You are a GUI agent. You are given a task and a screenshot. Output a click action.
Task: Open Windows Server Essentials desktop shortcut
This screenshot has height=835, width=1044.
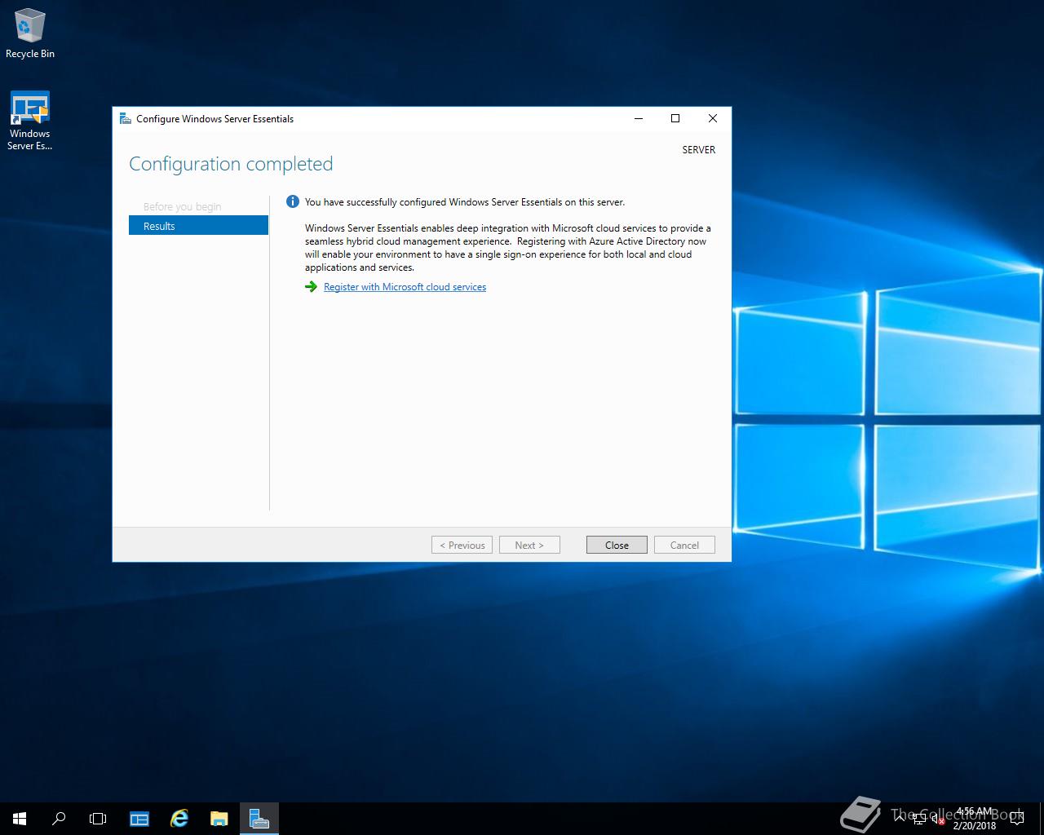pos(30,121)
